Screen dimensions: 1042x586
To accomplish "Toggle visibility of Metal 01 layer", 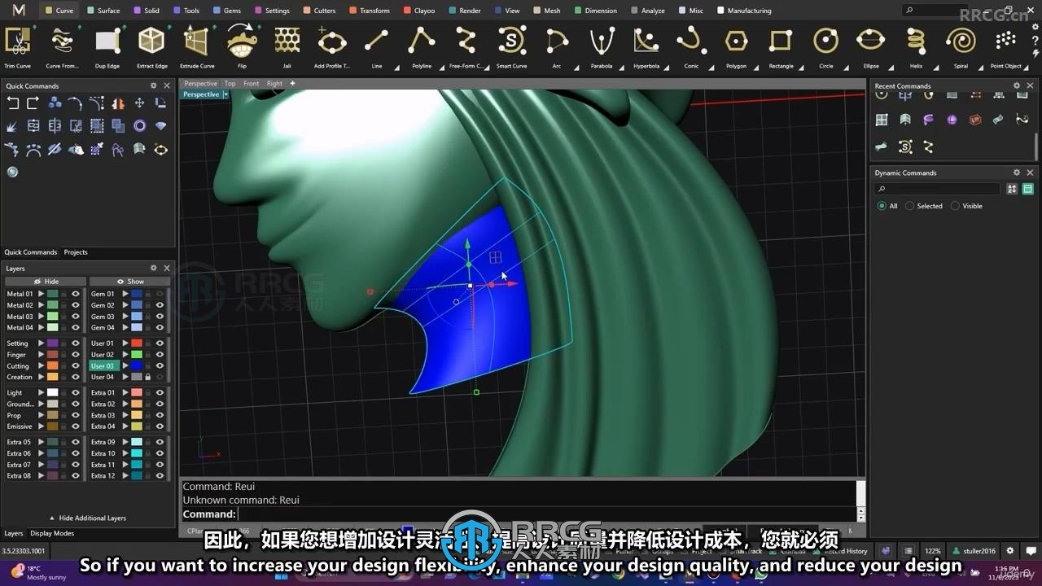I will pos(76,294).
